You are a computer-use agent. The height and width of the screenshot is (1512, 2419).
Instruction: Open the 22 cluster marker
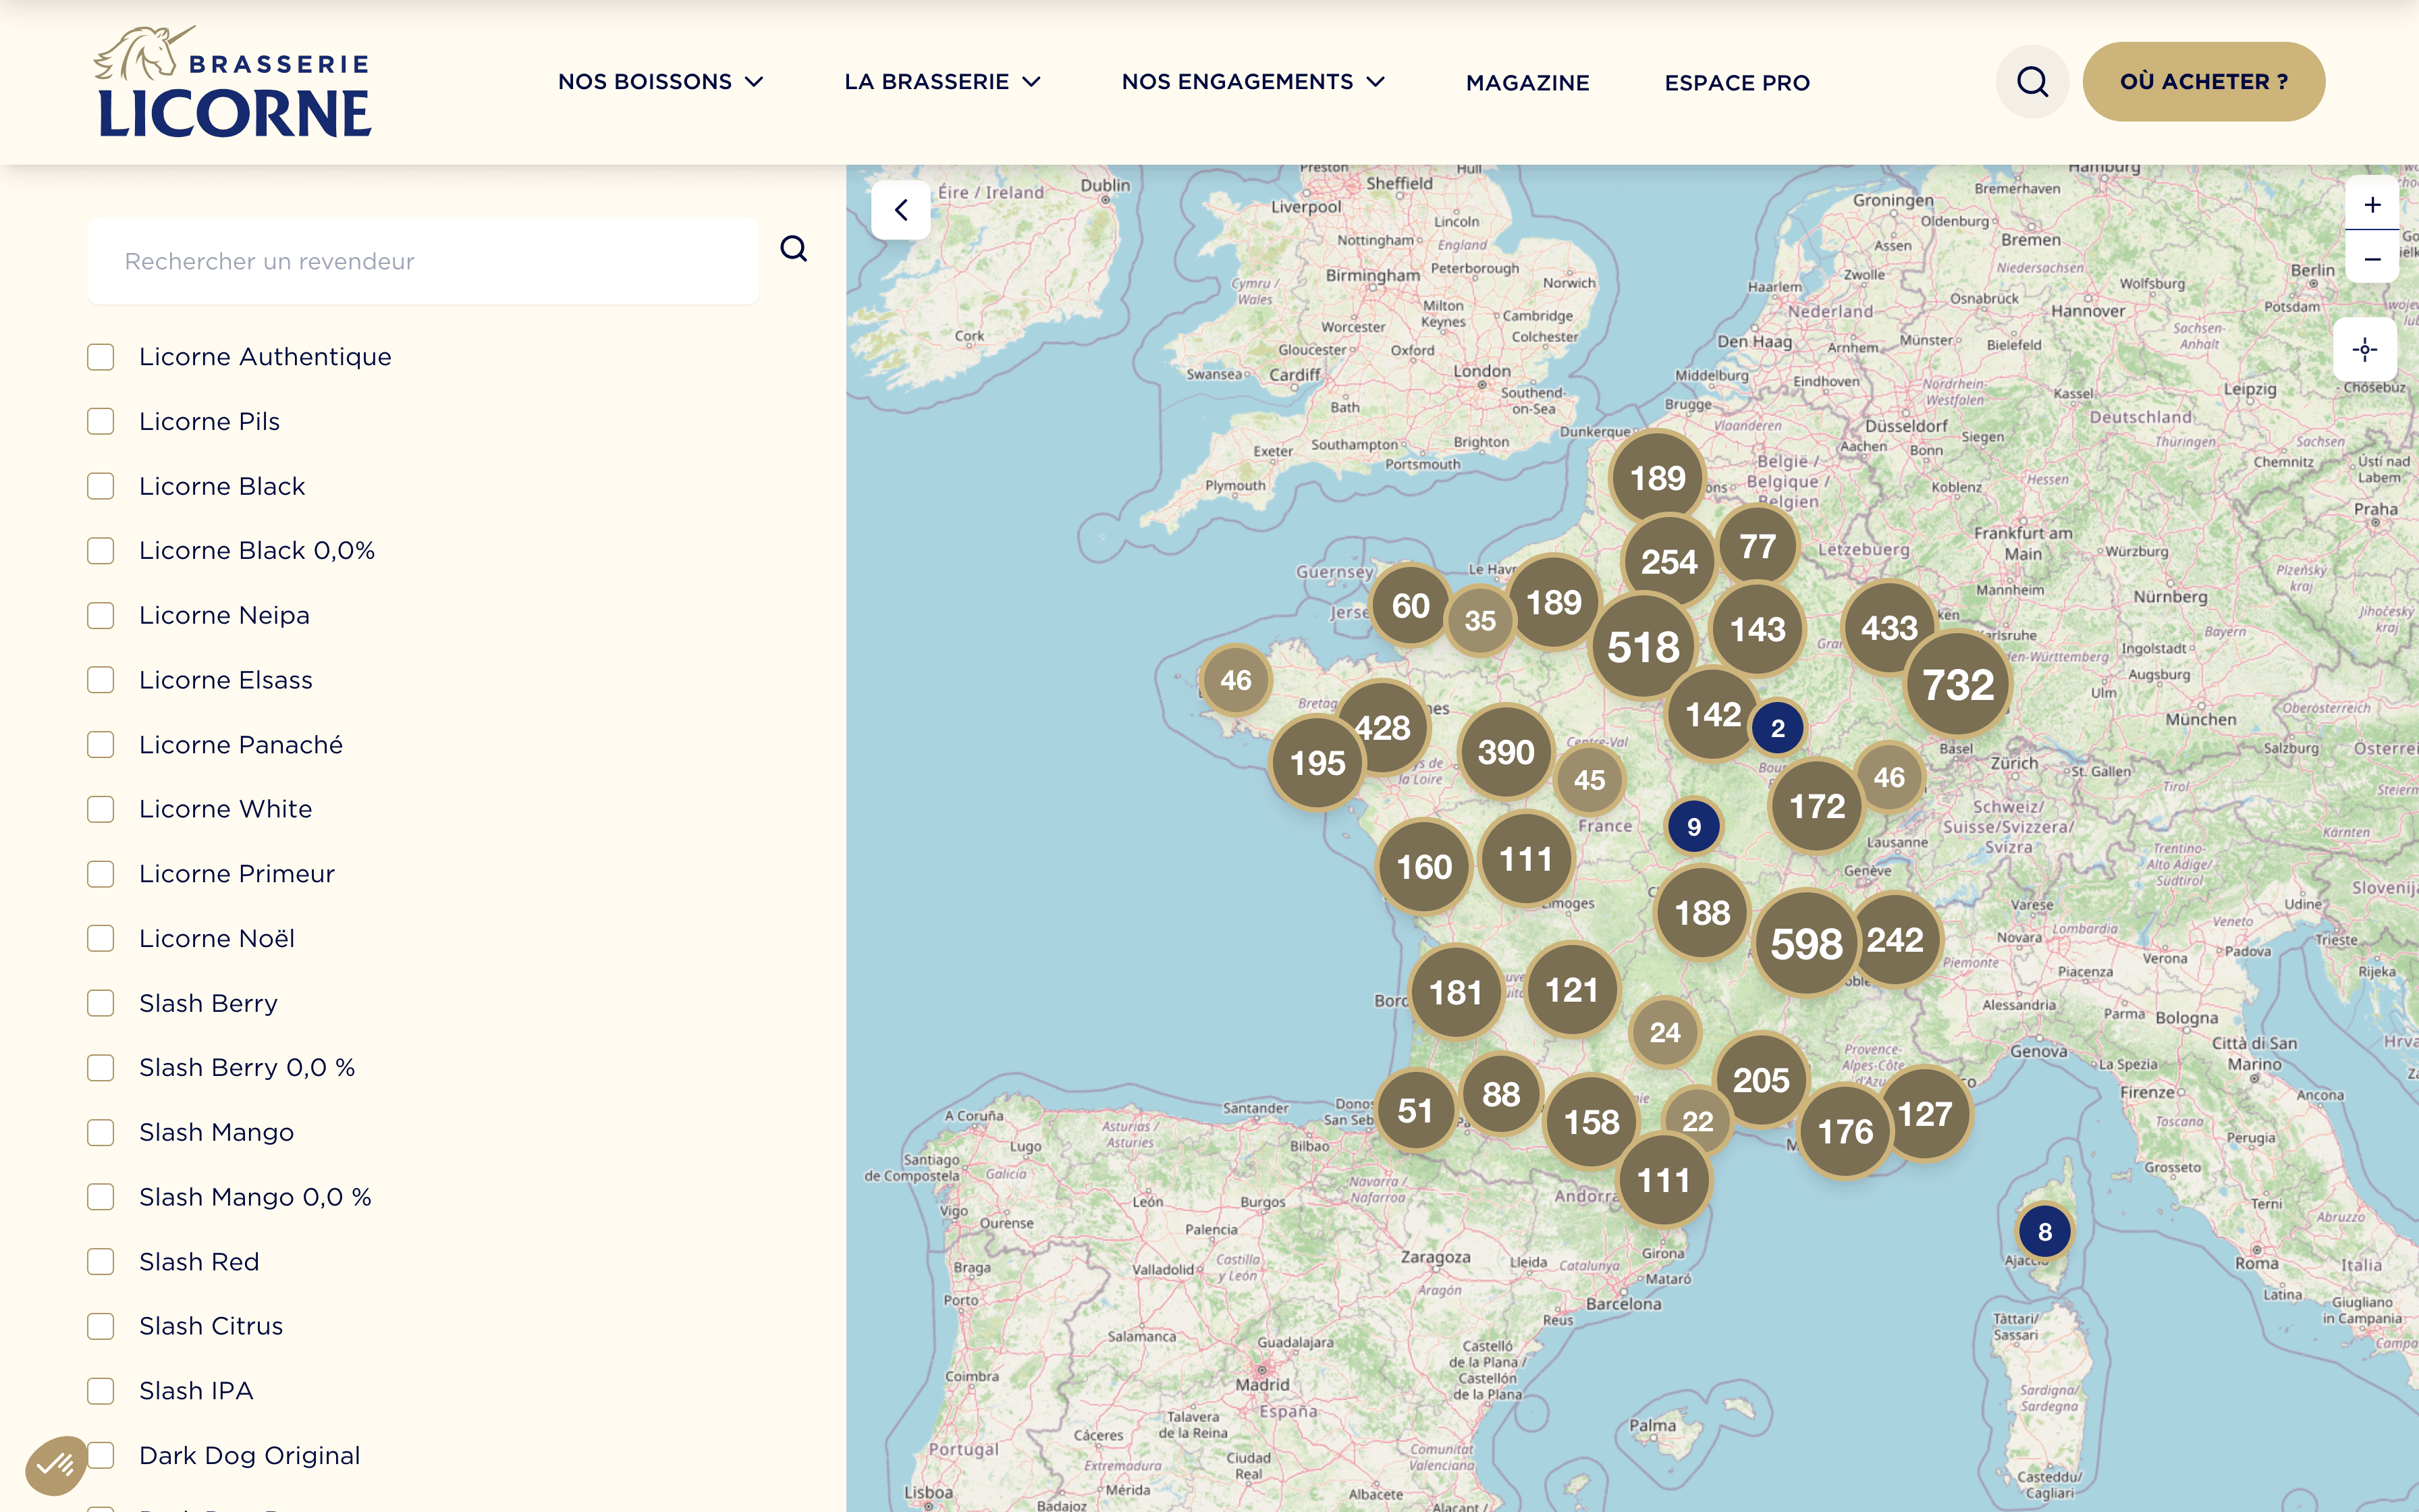[x=1697, y=1121]
